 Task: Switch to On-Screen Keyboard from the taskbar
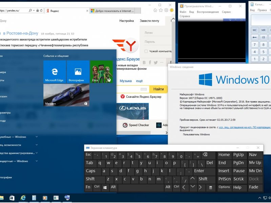click(x=67, y=198)
